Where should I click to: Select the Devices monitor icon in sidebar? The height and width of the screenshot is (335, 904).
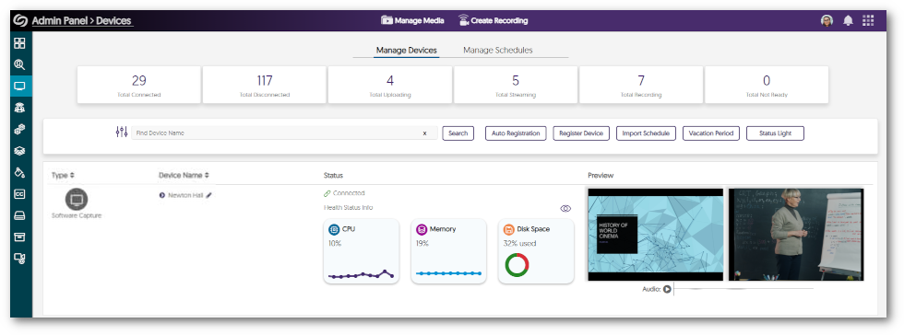[19, 87]
